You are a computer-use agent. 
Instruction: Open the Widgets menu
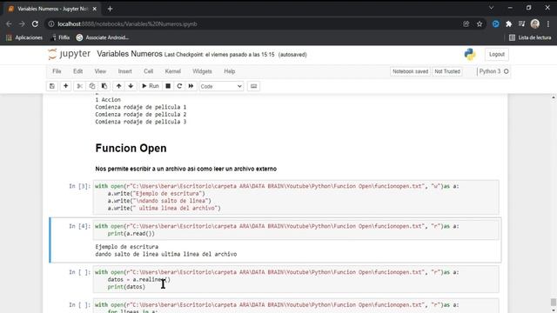pos(202,71)
